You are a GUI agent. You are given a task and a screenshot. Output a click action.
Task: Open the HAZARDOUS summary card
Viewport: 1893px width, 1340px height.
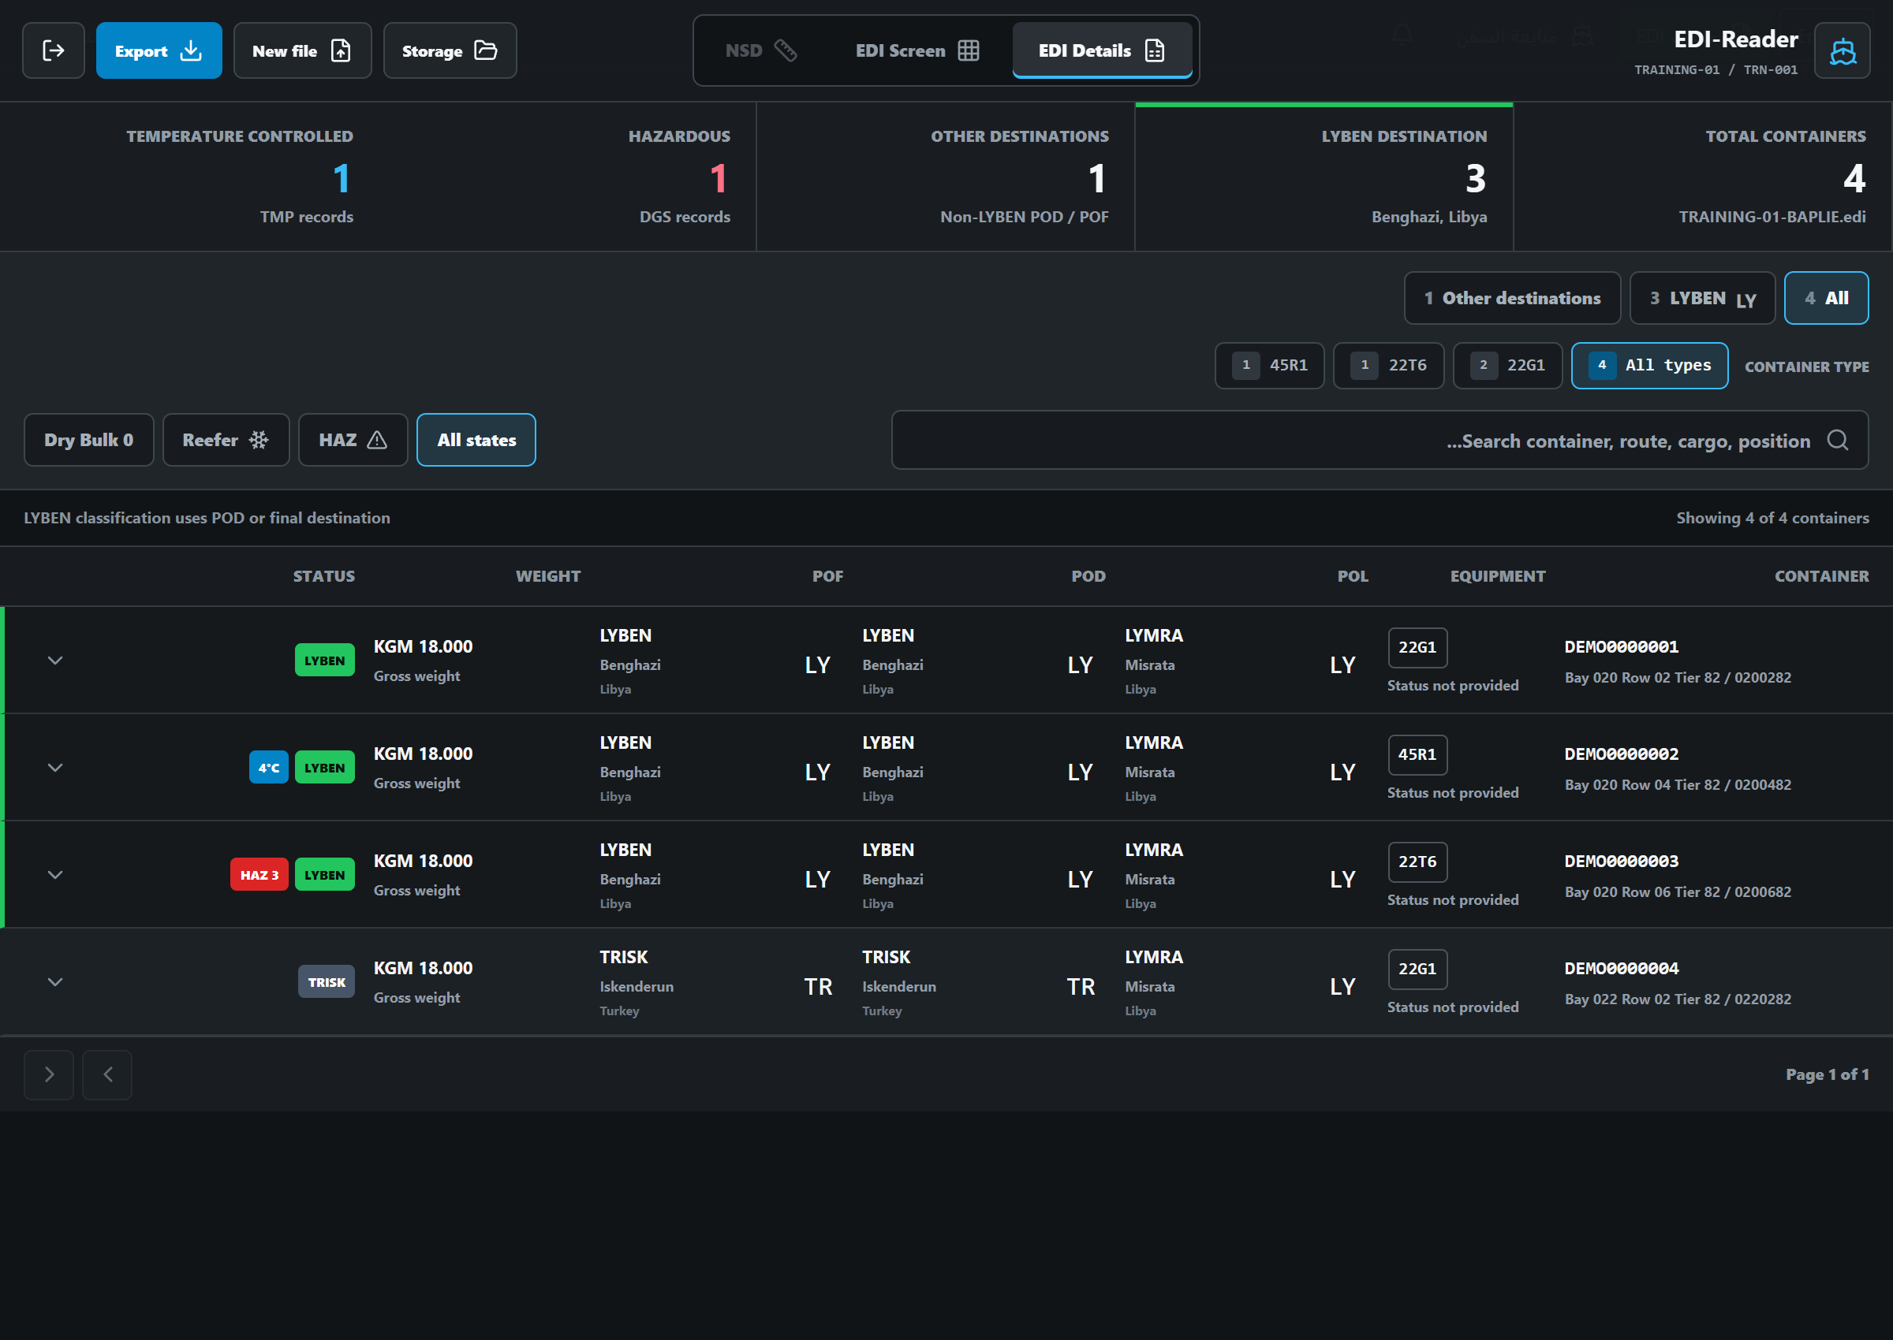coord(567,177)
